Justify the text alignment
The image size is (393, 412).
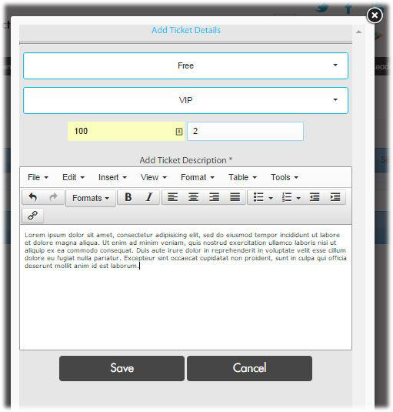235,197
